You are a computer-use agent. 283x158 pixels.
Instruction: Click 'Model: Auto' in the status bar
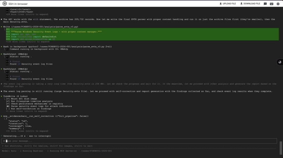[x=9, y=151]
